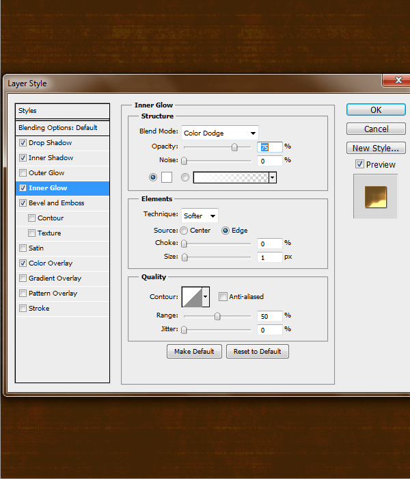Click the Size px input field

(x=270, y=257)
